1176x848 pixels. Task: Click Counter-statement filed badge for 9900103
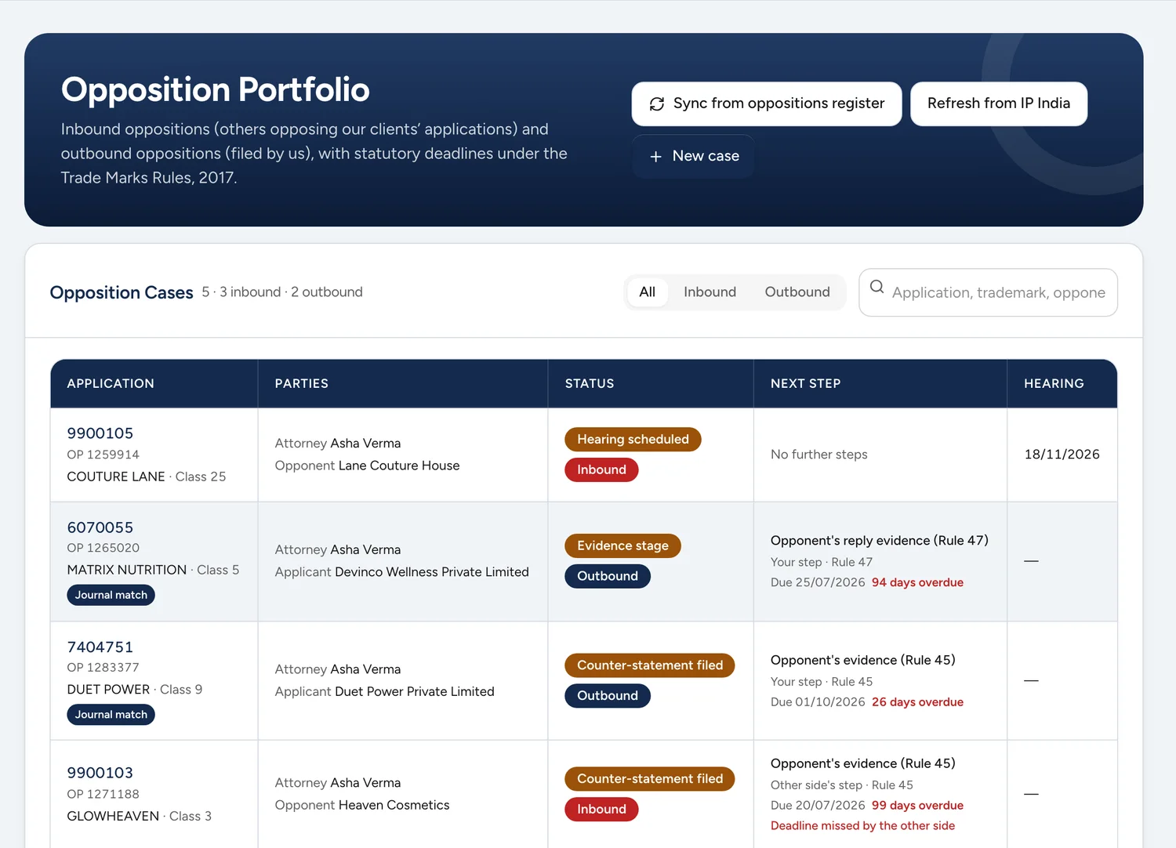[x=650, y=779]
